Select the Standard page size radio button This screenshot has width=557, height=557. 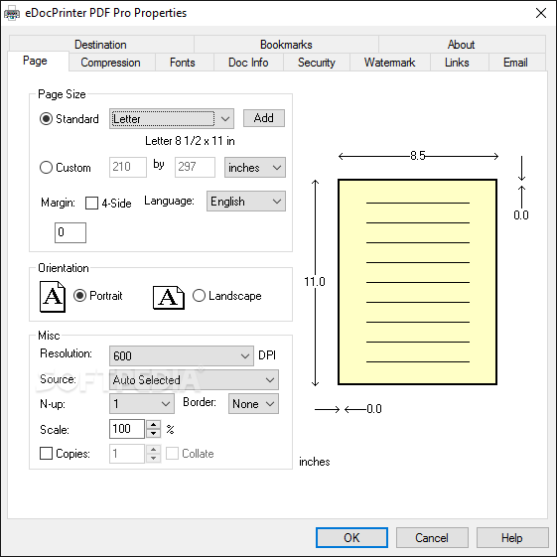coord(47,118)
